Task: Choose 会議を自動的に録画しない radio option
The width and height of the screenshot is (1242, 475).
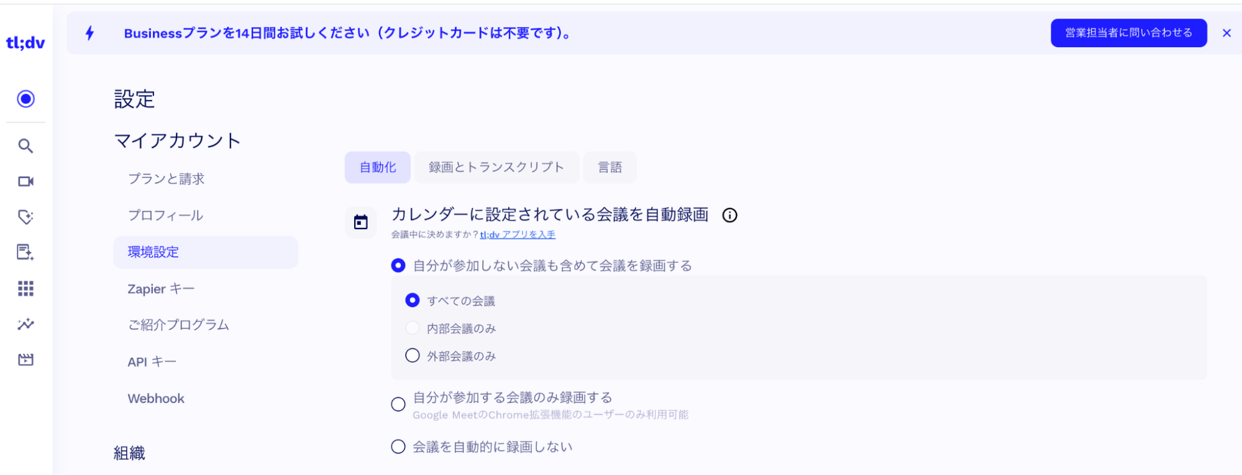Action: click(398, 446)
